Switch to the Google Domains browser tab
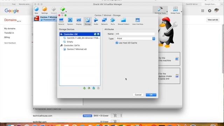The height and width of the screenshot is (126, 224). coord(210,4)
